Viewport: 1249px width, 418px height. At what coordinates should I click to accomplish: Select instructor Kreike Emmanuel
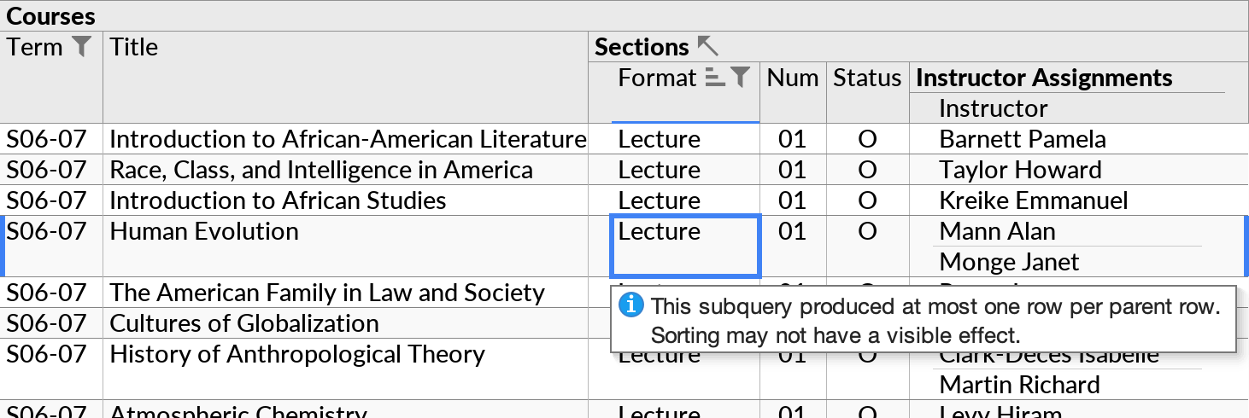pyautogui.click(x=1034, y=200)
